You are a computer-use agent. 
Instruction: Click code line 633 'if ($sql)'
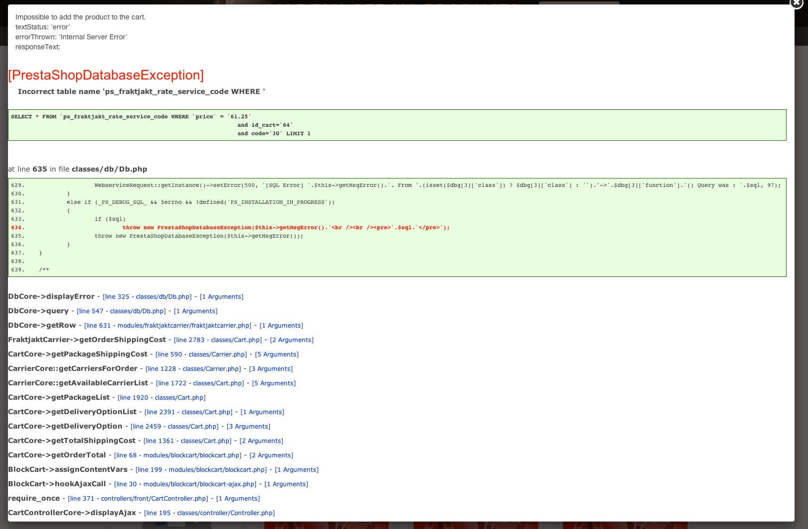pyautogui.click(x=110, y=219)
